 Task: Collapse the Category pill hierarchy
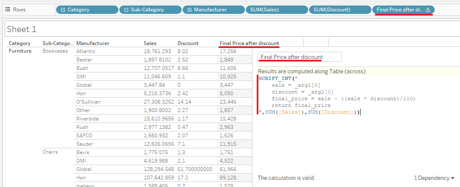coord(63,9)
